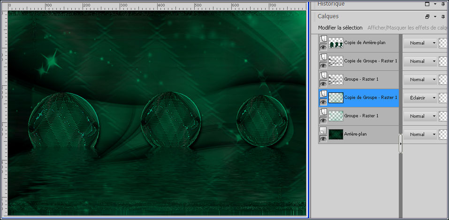Select the Historique panel title
The image size is (449, 220).
pos(331,4)
